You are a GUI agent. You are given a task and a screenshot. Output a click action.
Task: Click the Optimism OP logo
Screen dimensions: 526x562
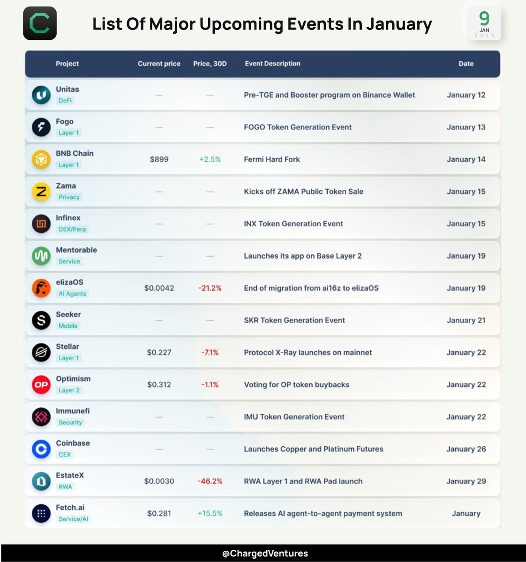41,385
